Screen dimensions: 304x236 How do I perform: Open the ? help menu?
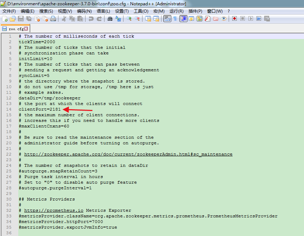(x=229, y=11)
